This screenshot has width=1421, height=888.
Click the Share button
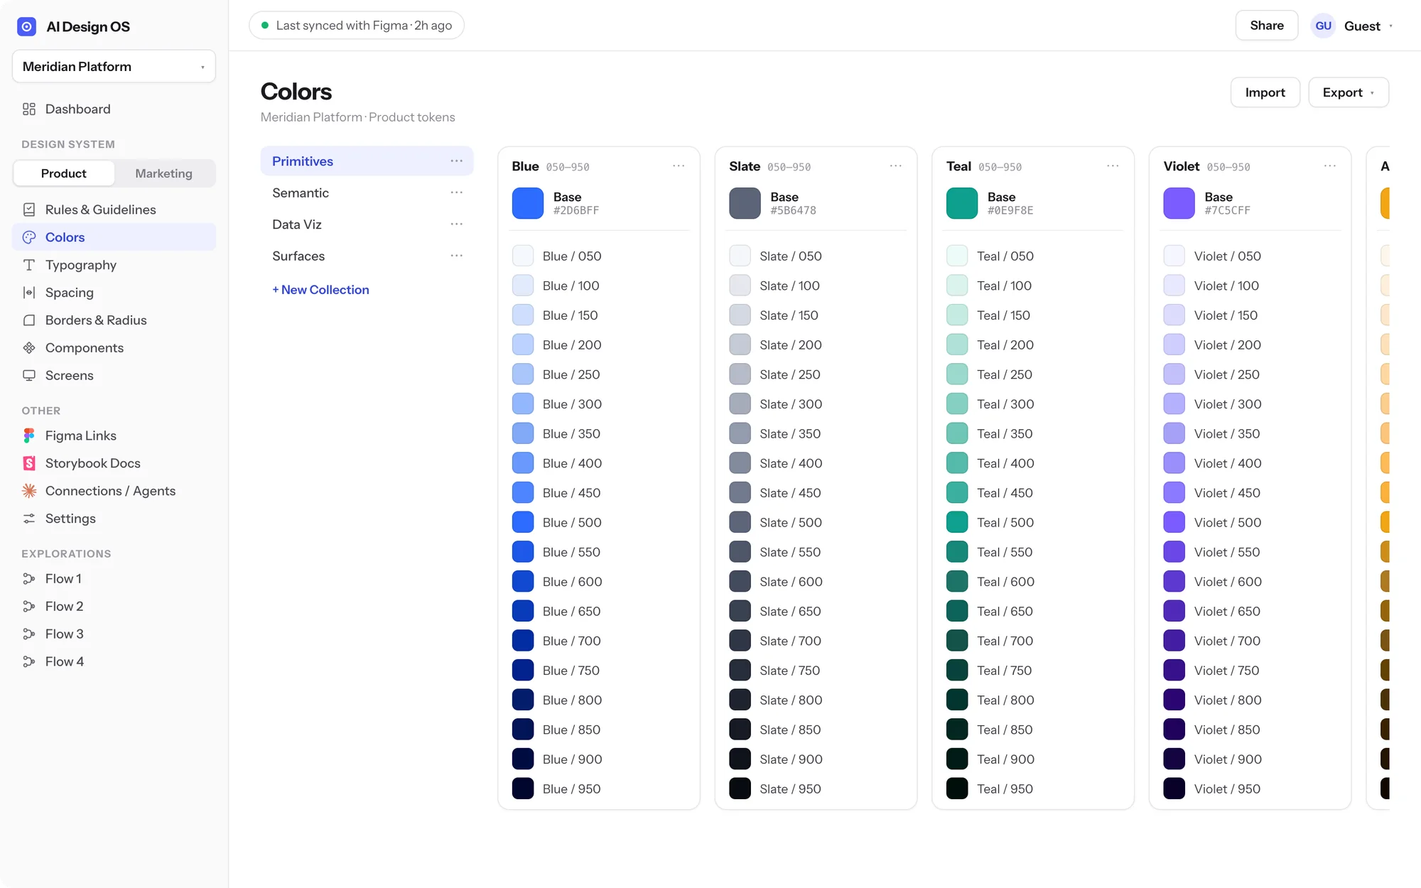click(1266, 26)
